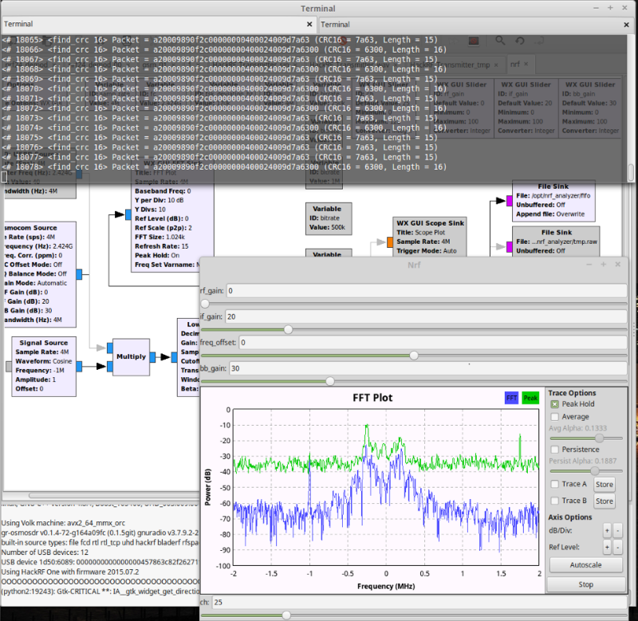Click the stop flowgraph icon in toolbar
The height and width of the screenshot is (621, 638).
tap(474, 40)
